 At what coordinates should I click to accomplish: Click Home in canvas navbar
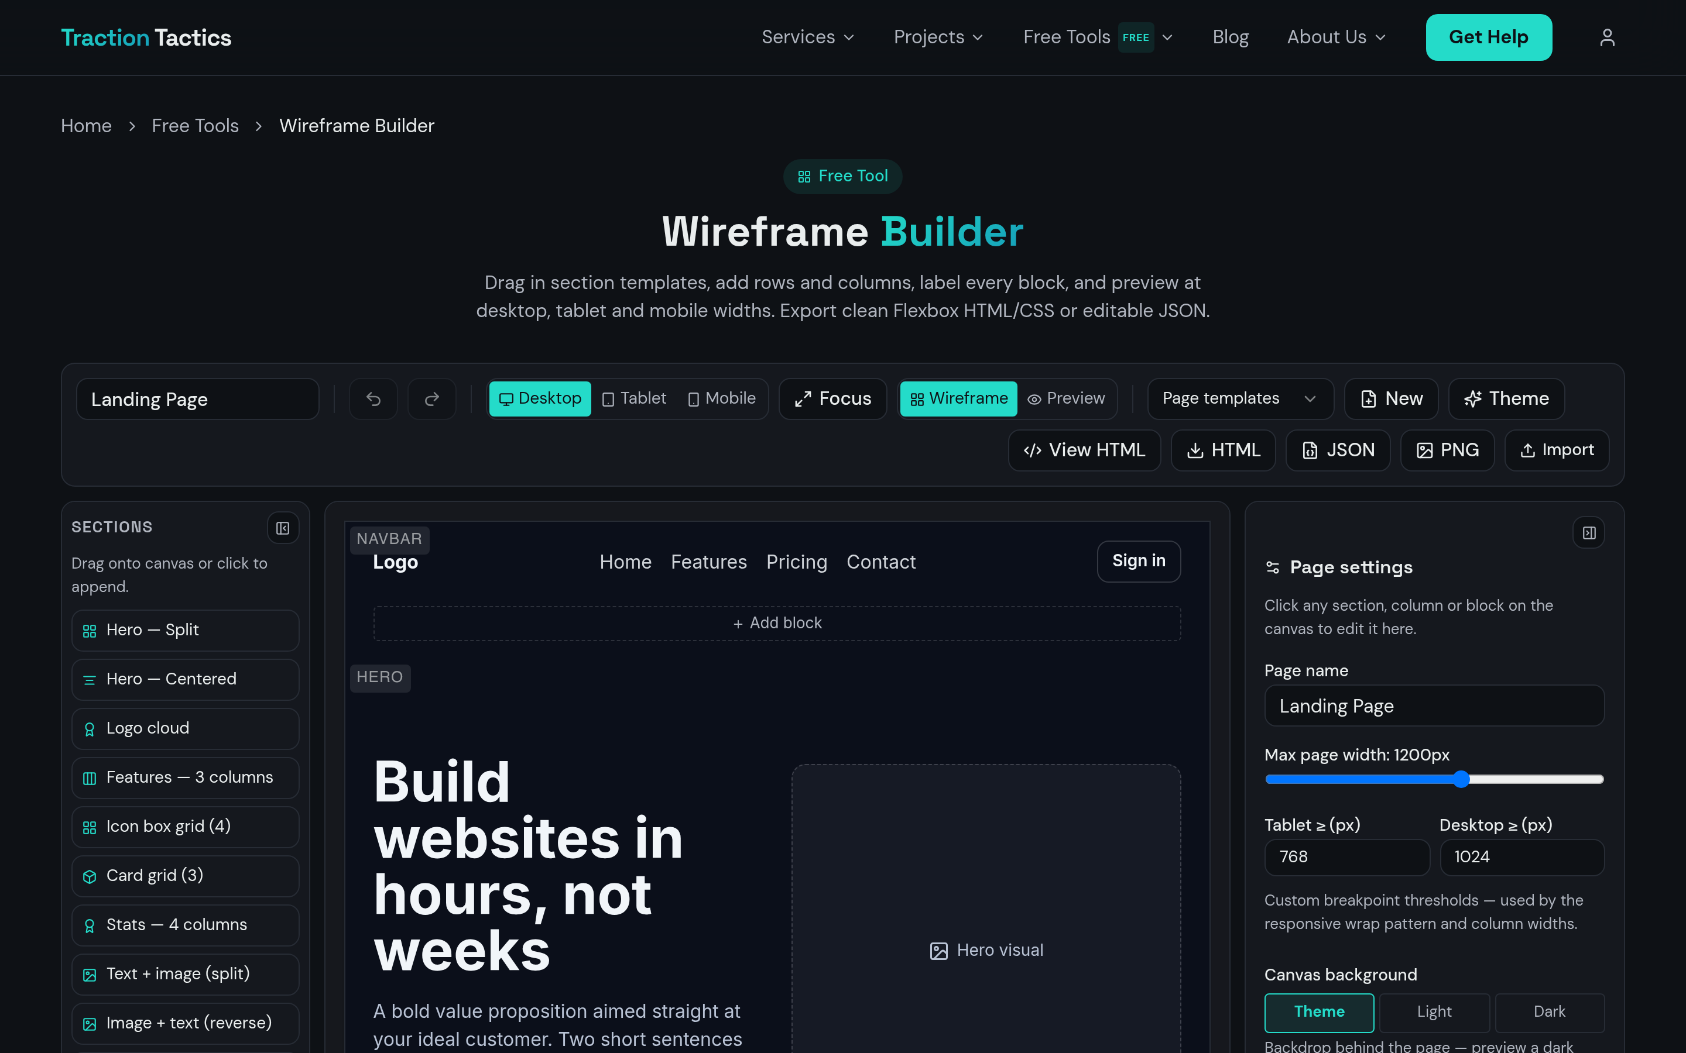pos(625,563)
